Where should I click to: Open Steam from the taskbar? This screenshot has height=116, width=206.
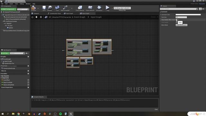pos(39,114)
